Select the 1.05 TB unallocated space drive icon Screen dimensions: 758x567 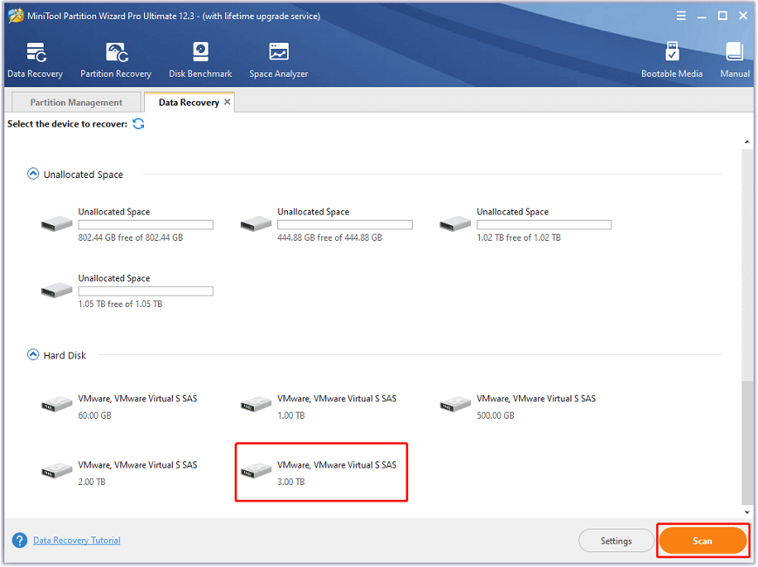(57, 290)
